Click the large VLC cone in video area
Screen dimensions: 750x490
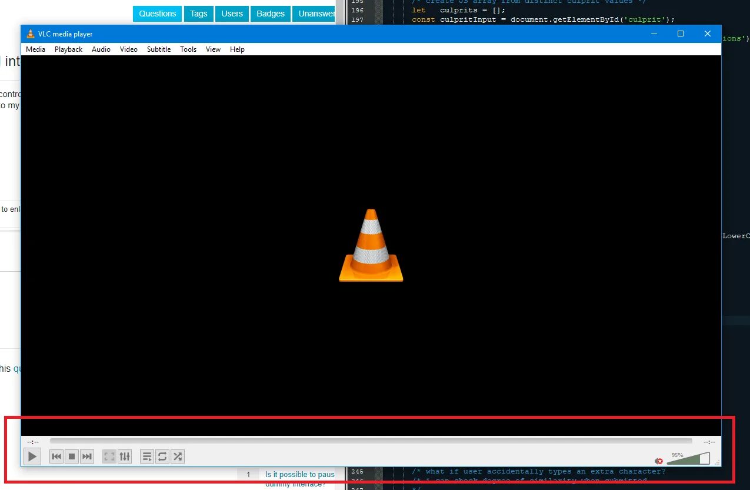pos(371,245)
